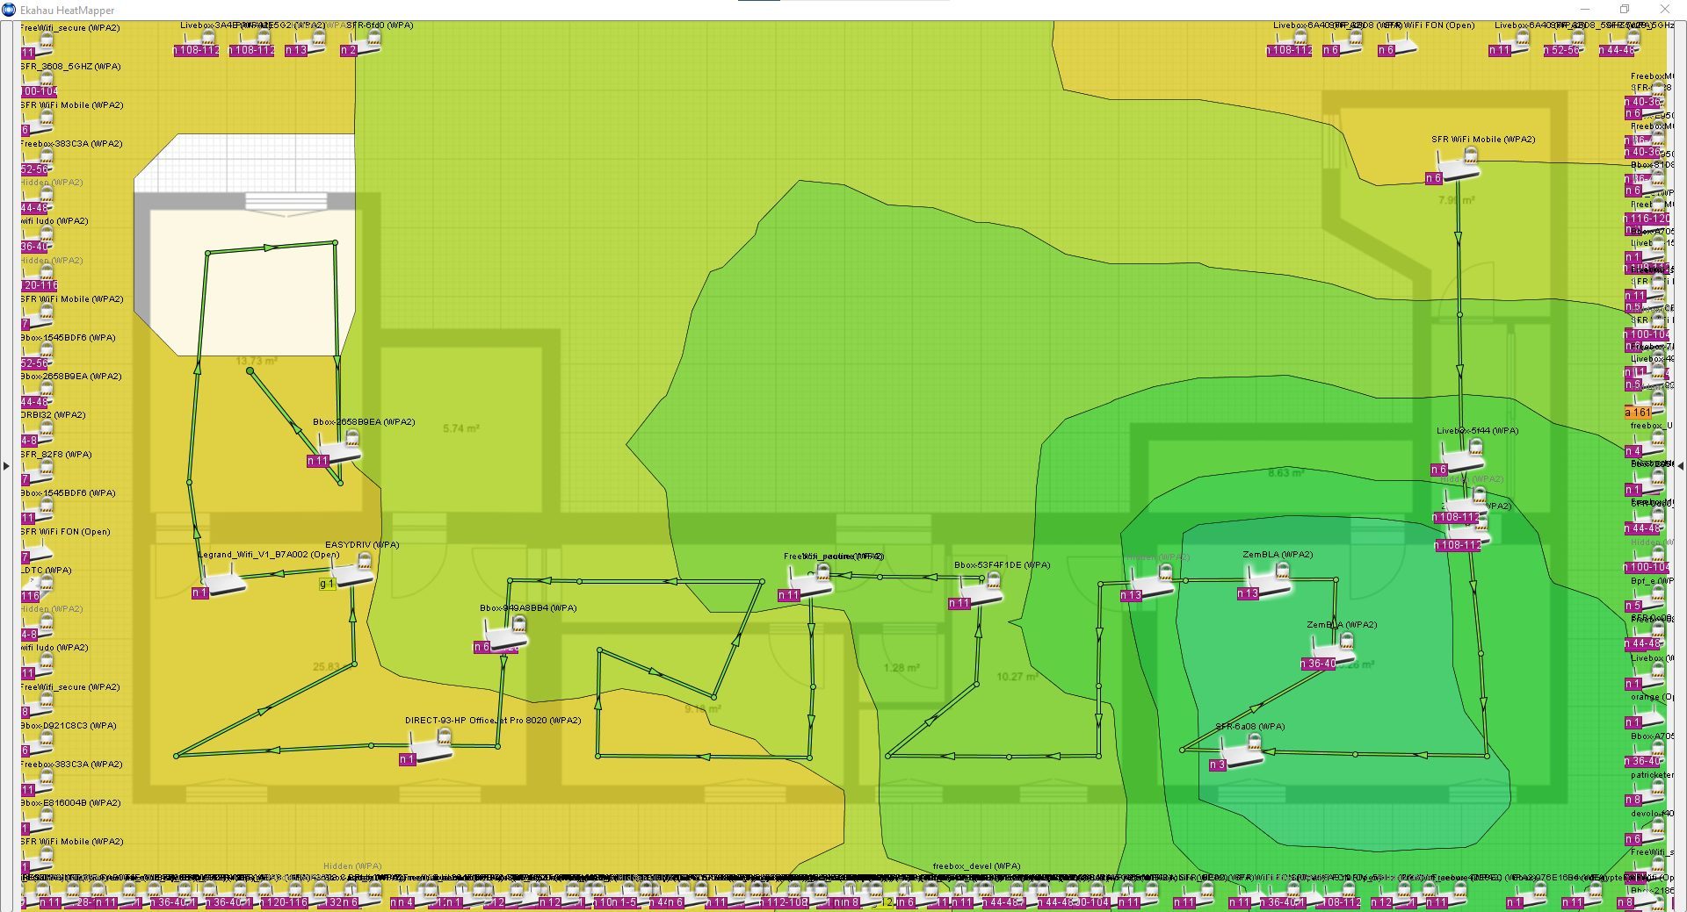Click SFR WiFi Mobile access point inside the floor plan
This screenshot has height=912, width=1687.
pos(1459,165)
